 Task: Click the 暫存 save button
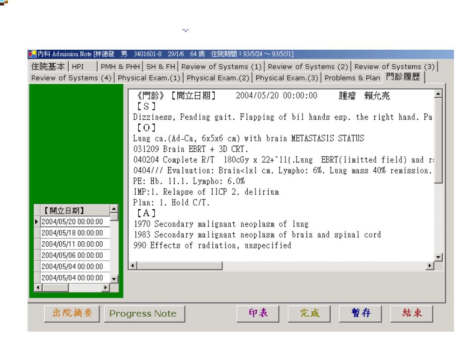360,314
